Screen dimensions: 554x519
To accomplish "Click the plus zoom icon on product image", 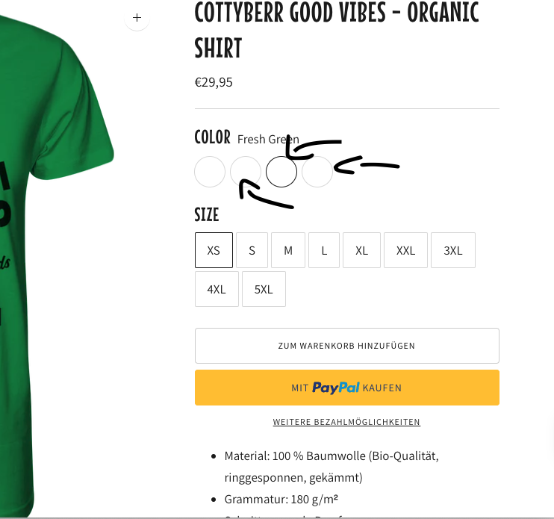I will [137, 18].
